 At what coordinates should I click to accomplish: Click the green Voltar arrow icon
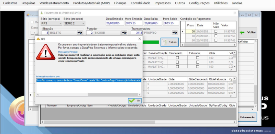242,32
